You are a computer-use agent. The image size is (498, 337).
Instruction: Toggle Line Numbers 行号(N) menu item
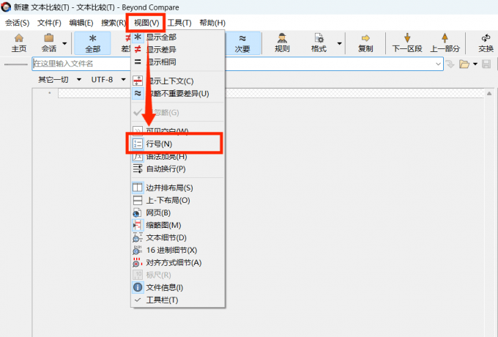point(177,144)
